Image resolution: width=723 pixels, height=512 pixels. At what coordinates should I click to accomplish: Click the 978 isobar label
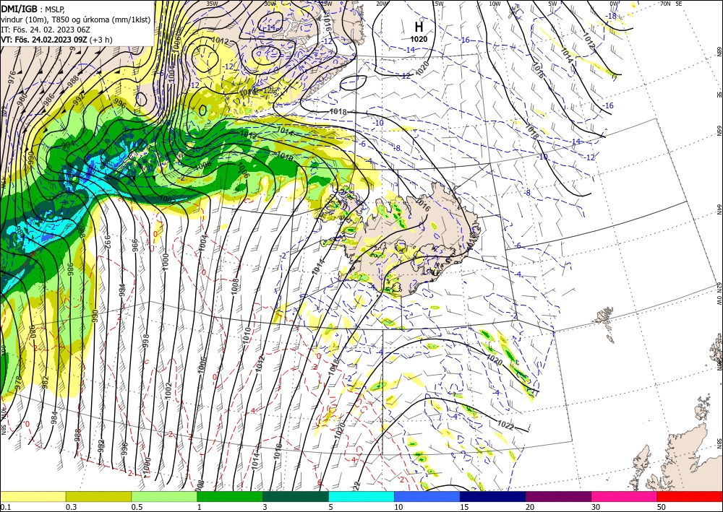click(x=19, y=383)
